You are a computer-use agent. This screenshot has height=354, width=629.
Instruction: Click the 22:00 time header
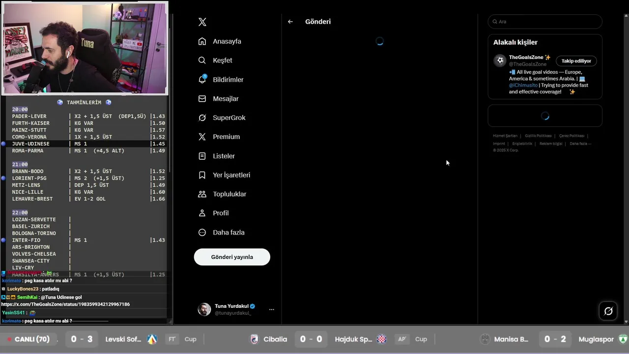(x=20, y=213)
